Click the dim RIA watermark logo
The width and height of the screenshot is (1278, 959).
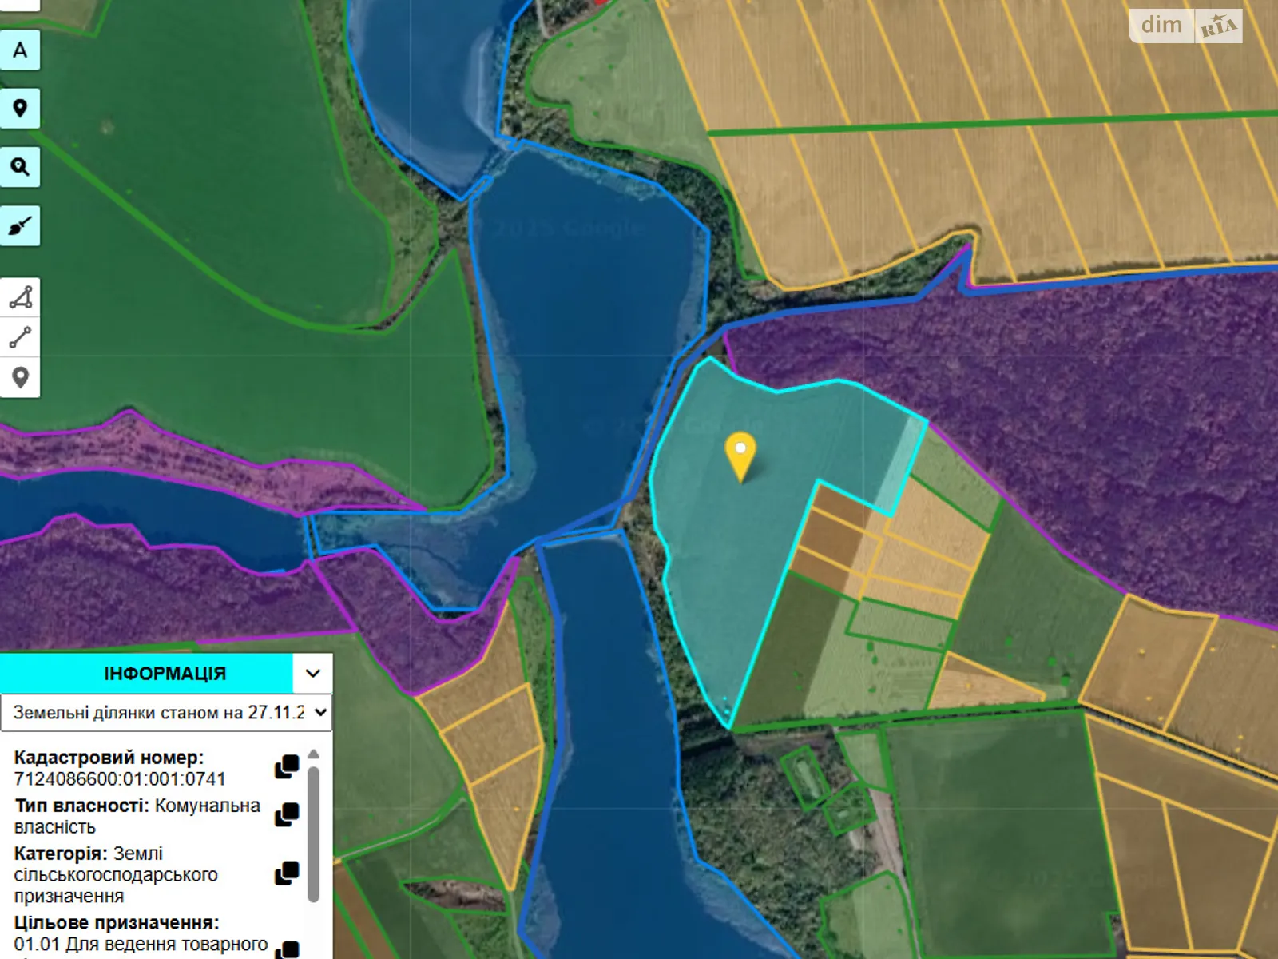click(1186, 26)
